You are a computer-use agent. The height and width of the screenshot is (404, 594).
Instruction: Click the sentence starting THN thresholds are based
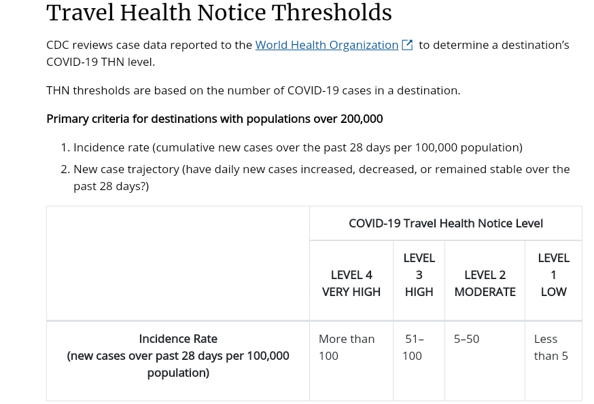pos(253,90)
